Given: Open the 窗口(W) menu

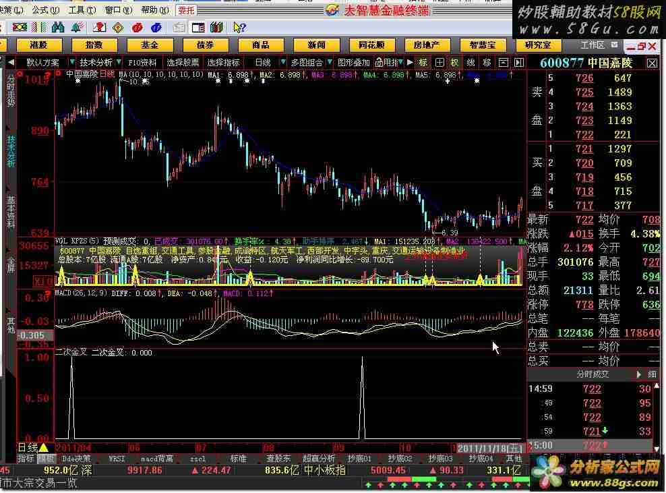Looking at the screenshot, I should 119,9.
